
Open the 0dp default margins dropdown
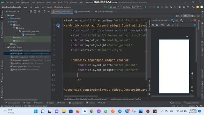pyautogui.click(x=162, y=25)
